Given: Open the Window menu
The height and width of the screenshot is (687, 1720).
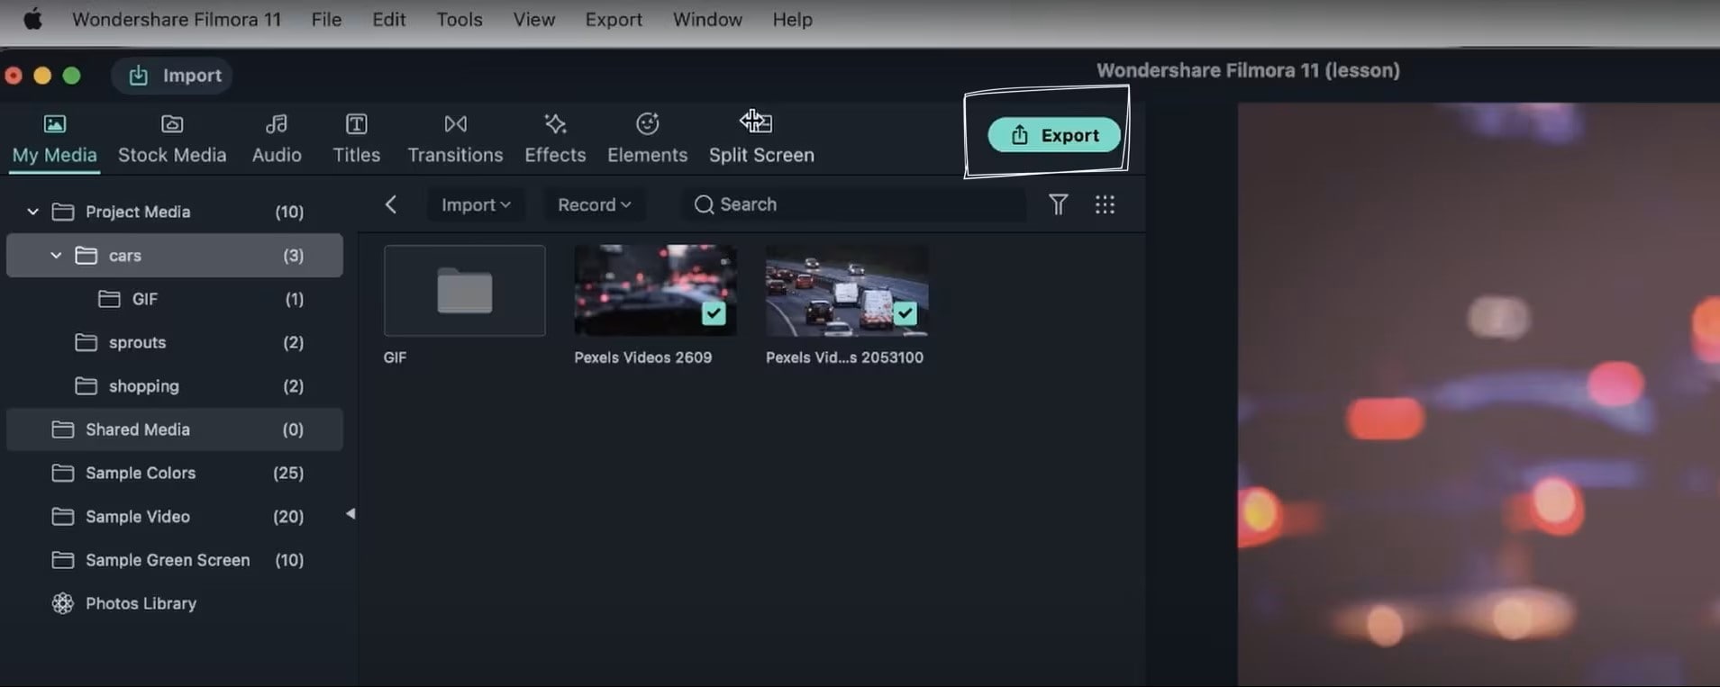Looking at the screenshot, I should point(707,19).
